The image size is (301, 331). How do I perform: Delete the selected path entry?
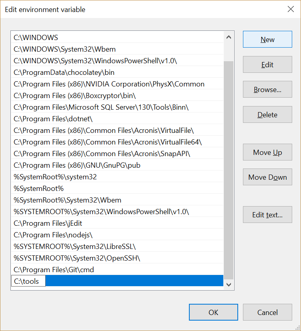[267, 115]
